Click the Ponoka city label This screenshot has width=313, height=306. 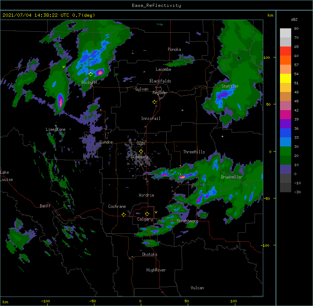click(x=174, y=49)
